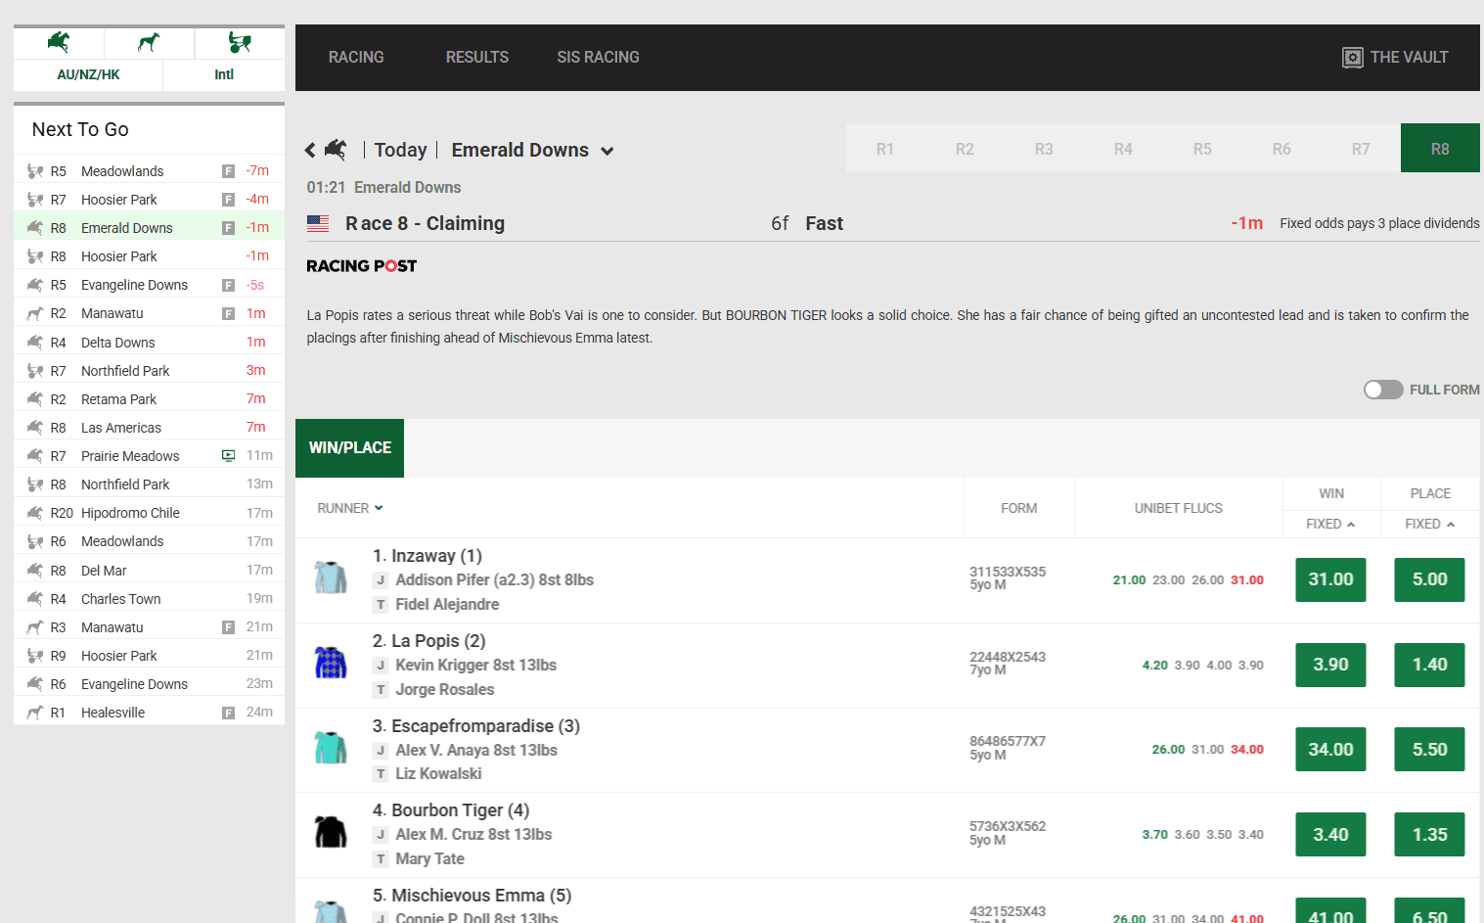Select the harness racing icon filter
The height and width of the screenshot is (923, 1484).
click(x=240, y=42)
